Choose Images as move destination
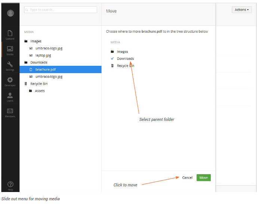 (x=122, y=52)
